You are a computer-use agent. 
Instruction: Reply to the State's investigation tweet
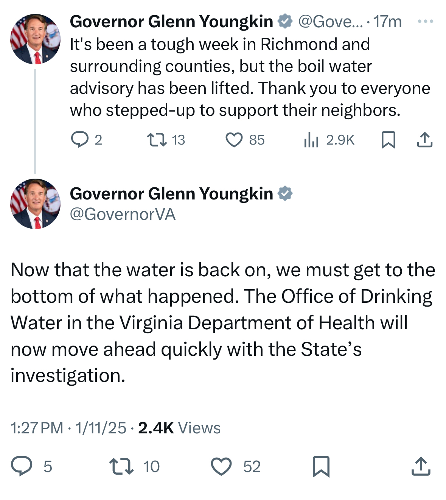tap(22, 466)
